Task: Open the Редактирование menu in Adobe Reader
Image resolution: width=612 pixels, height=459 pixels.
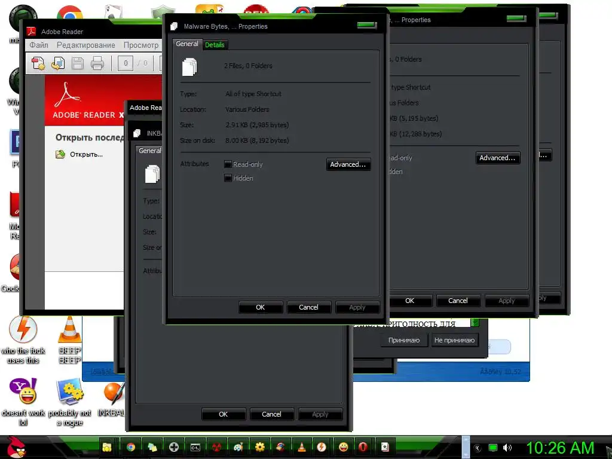Action: [86, 45]
